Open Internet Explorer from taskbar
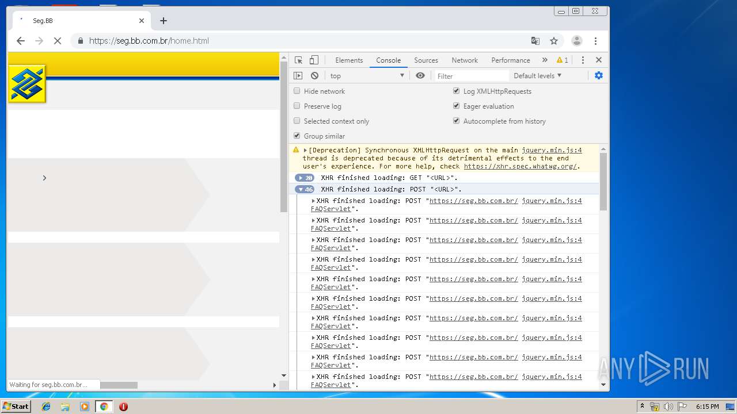This screenshot has height=414, width=737. [x=46, y=407]
